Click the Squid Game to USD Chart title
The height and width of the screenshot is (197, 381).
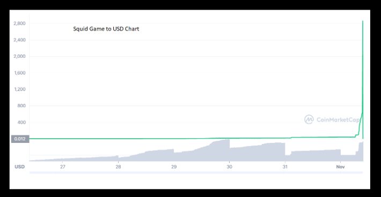coord(106,29)
